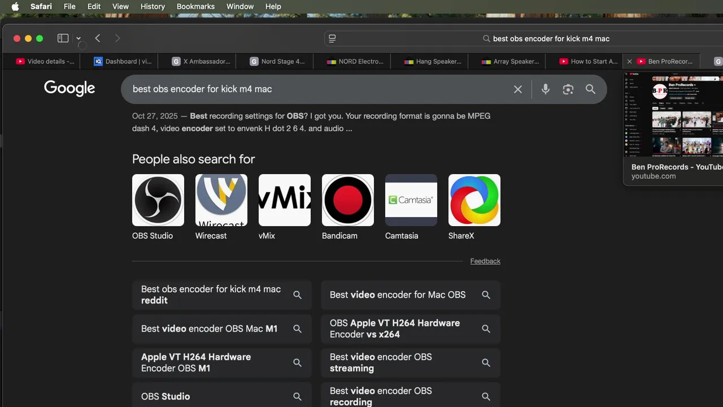Search Best video encoder for Mac OBS
723x407 pixels.
click(x=411, y=295)
